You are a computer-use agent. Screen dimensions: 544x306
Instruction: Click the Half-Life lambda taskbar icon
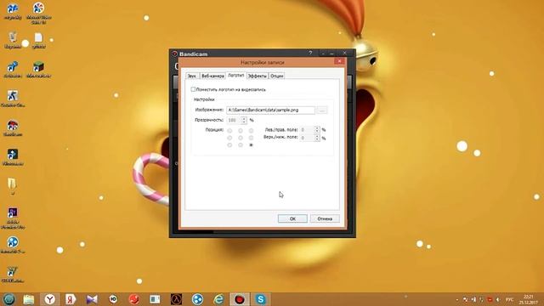click(x=176, y=299)
